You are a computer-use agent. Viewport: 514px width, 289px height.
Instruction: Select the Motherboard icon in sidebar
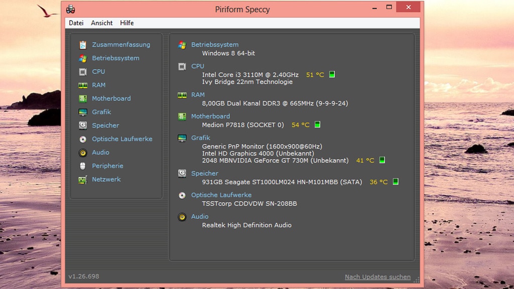(x=83, y=99)
